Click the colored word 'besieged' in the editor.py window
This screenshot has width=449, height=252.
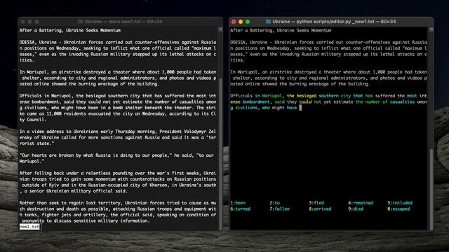tap(306, 96)
